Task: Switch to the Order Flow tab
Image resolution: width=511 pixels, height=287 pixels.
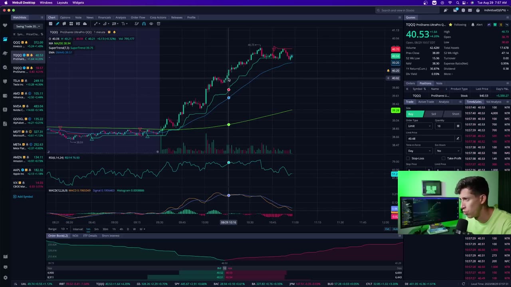Action: [138, 18]
